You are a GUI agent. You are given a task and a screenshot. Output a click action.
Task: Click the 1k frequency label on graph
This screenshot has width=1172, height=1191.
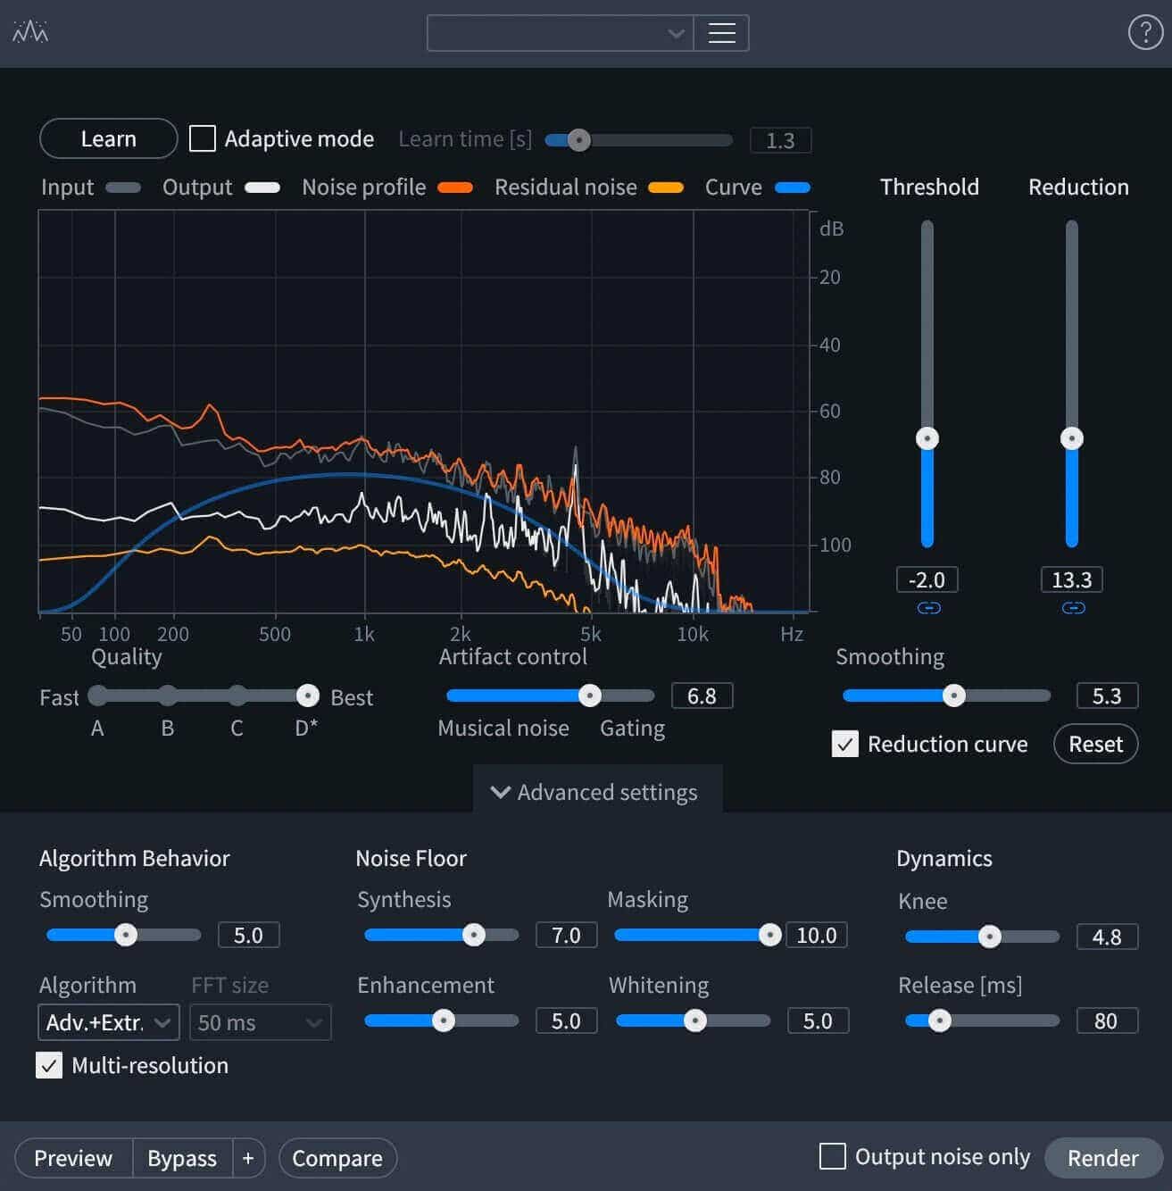(x=364, y=634)
